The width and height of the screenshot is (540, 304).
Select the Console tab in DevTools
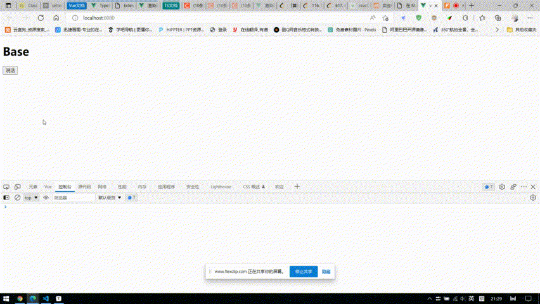65,187
